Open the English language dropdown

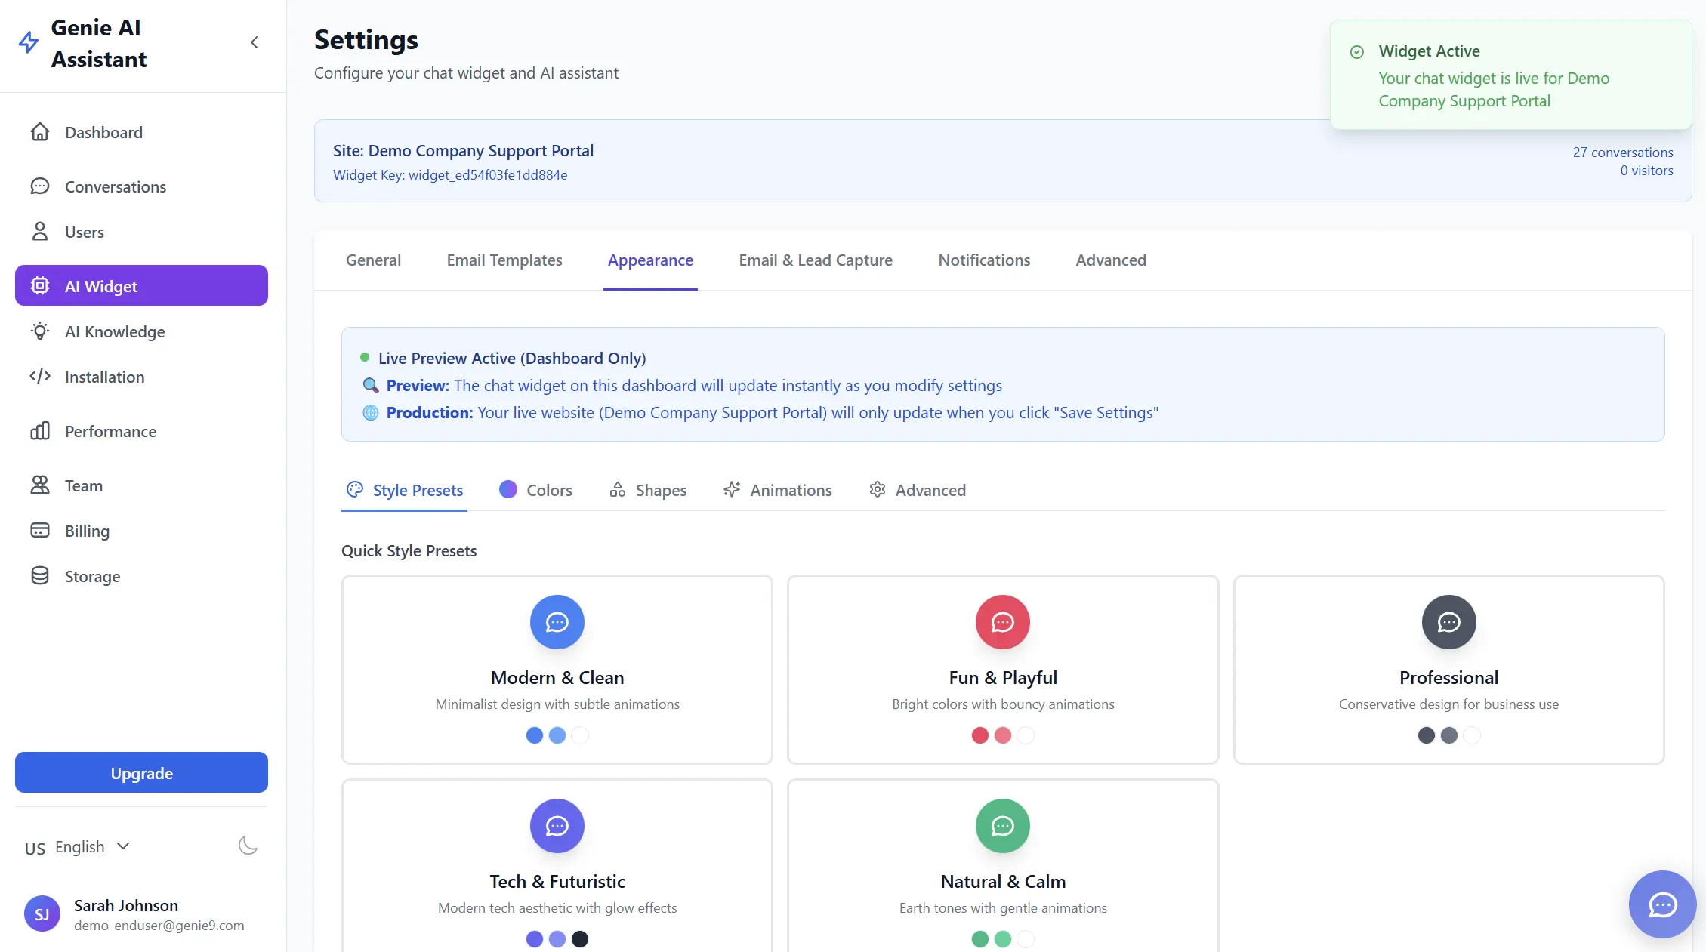pos(78,847)
